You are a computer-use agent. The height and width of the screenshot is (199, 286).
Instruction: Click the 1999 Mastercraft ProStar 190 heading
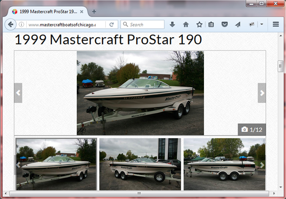pos(108,40)
